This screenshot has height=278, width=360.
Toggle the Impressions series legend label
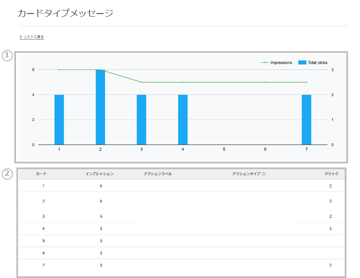tap(281, 63)
